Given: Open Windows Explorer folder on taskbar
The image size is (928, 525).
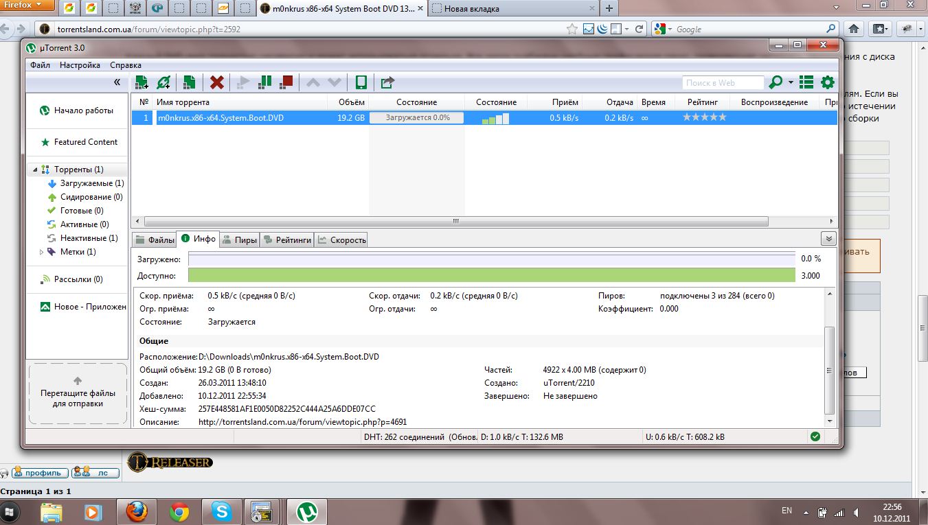Looking at the screenshot, I should tap(52, 512).
